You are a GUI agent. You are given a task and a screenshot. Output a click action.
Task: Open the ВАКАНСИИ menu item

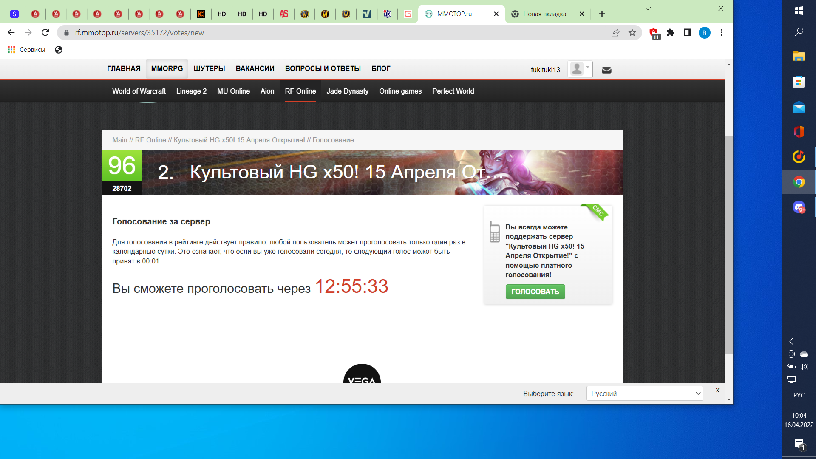(255, 68)
